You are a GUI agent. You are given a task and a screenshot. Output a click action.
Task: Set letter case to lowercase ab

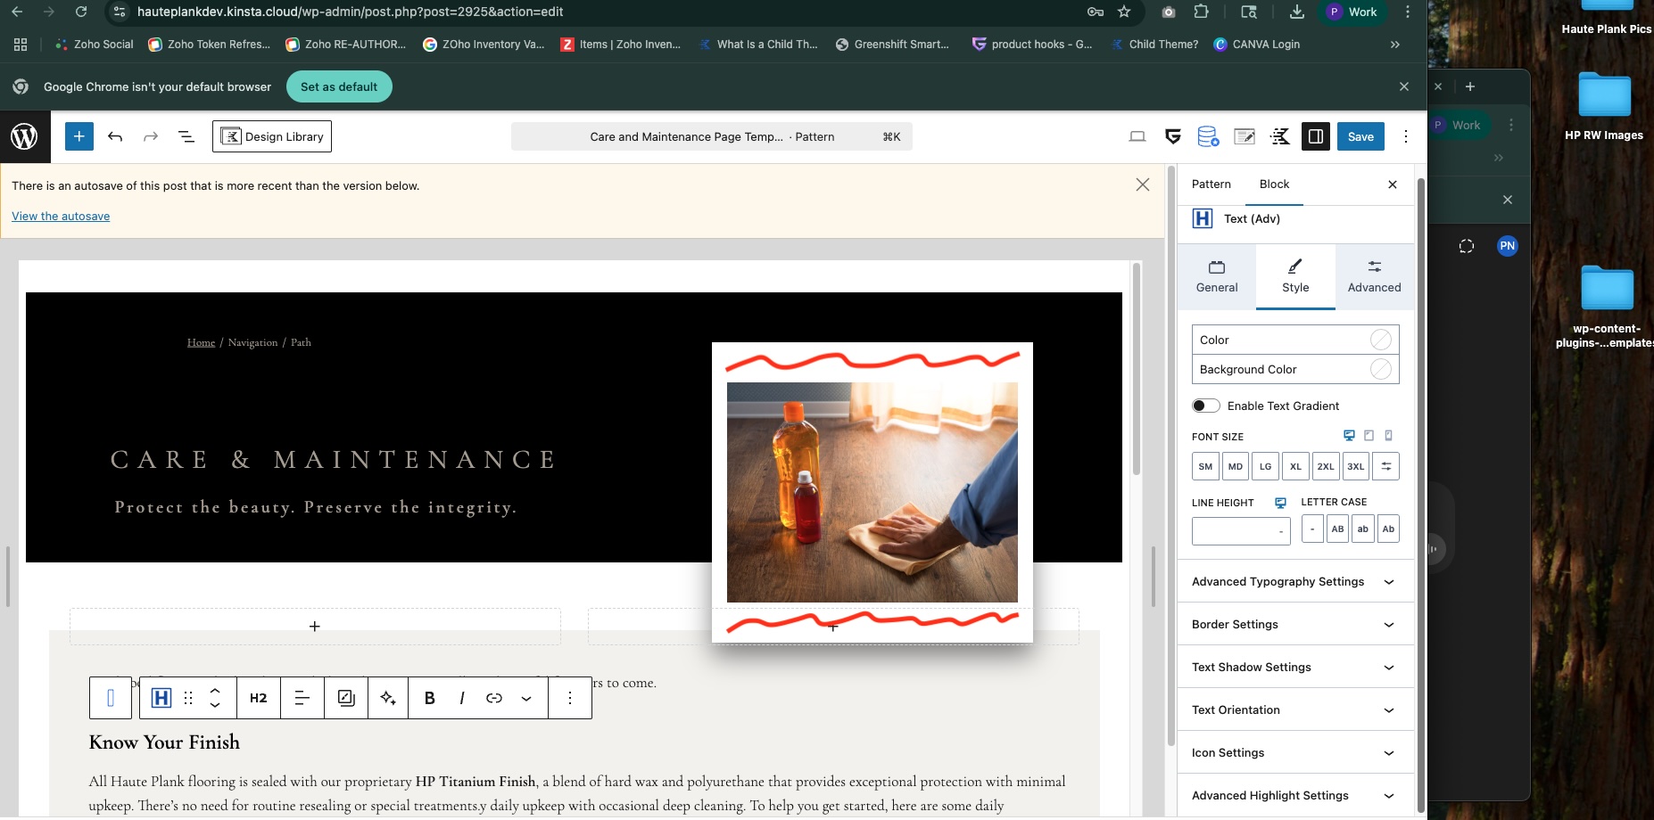click(1363, 529)
